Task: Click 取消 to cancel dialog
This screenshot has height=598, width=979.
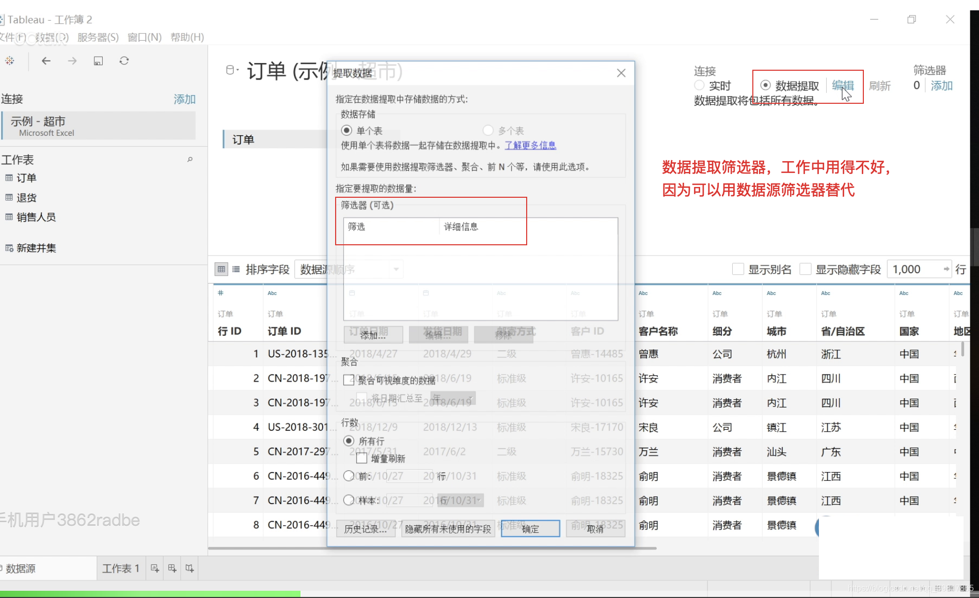Action: pyautogui.click(x=595, y=529)
